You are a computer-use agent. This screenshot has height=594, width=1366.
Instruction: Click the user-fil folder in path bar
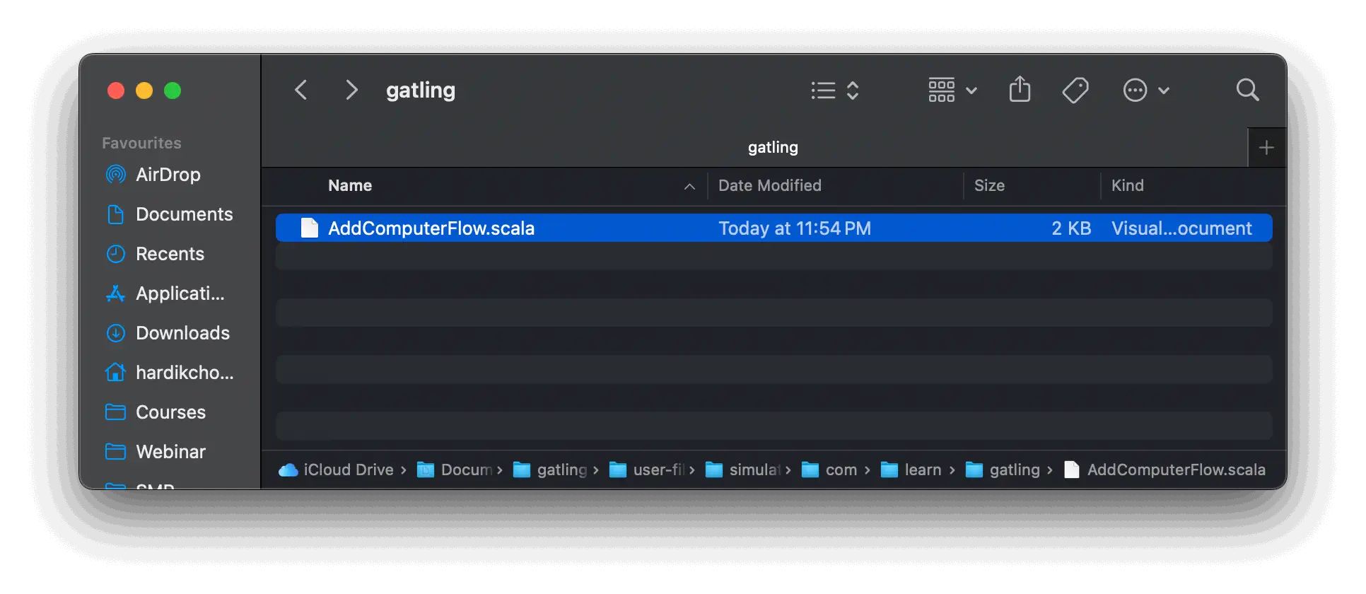[x=647, y=470]
